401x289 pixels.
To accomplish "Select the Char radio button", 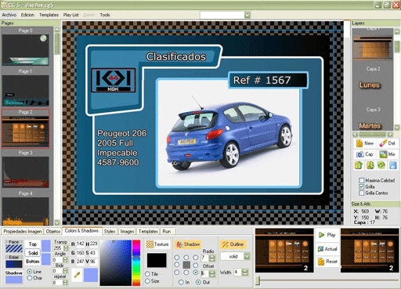I will tap(30, 278).
